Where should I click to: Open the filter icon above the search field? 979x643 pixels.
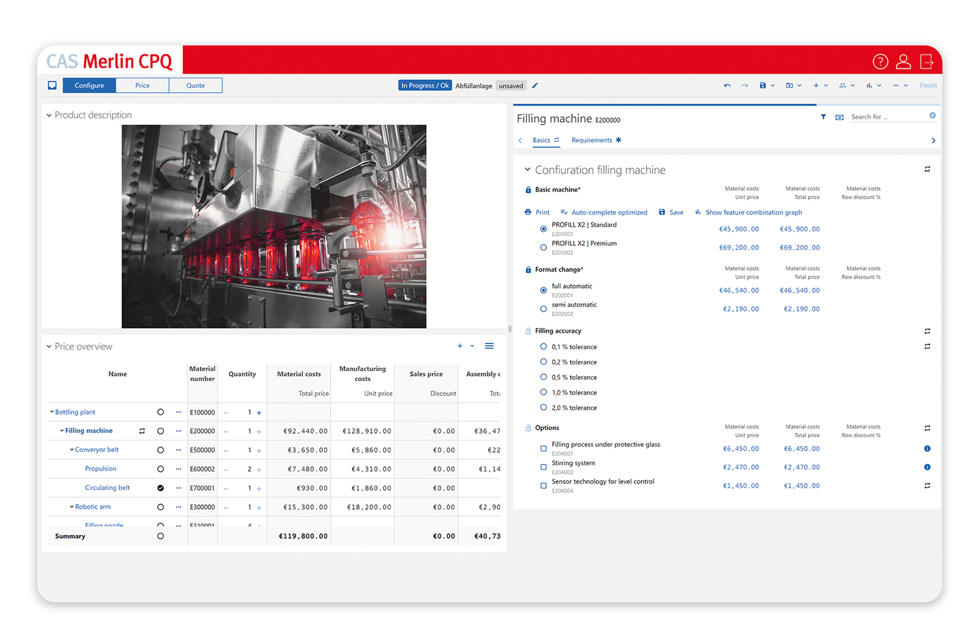click(x=823, y=117)
